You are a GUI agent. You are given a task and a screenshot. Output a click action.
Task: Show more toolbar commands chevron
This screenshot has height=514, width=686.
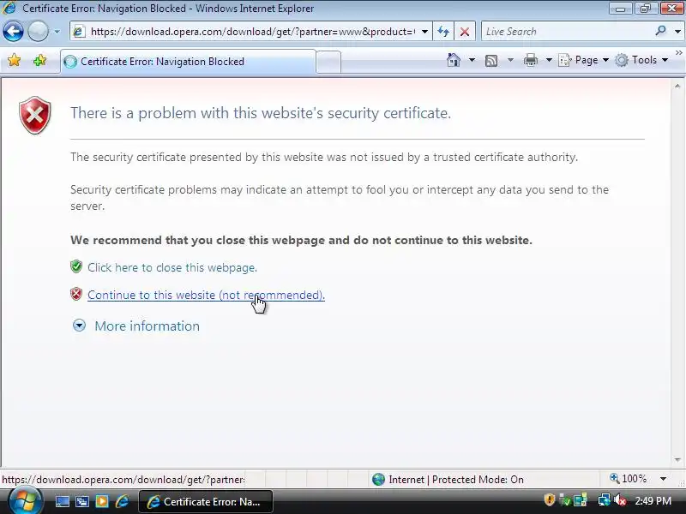[678, 52]
